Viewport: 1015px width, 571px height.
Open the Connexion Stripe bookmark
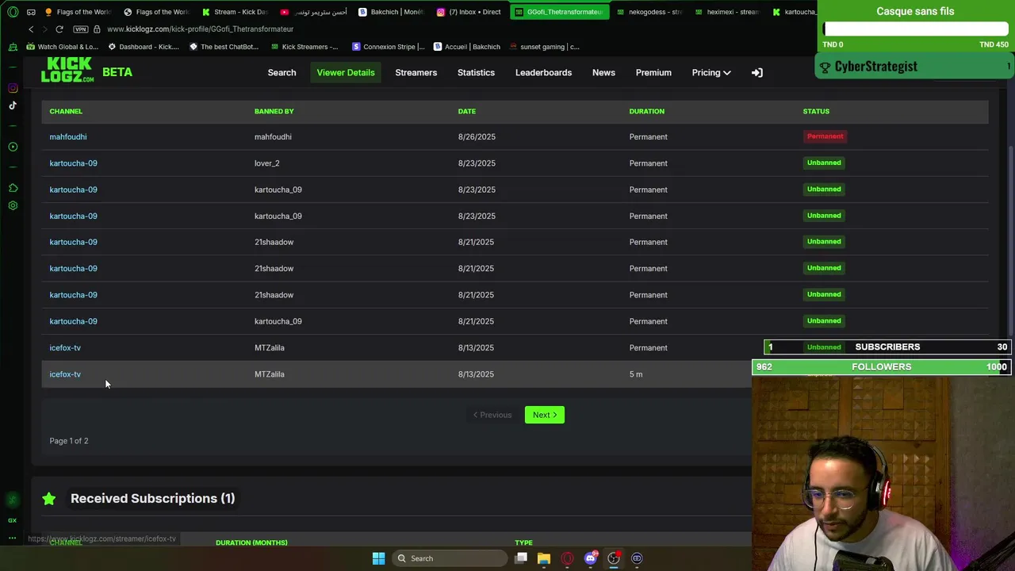point(389,47)
